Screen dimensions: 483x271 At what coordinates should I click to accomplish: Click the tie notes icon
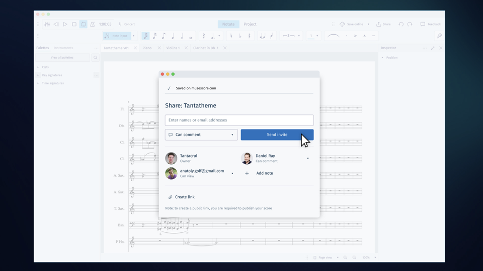pos(263,36)
